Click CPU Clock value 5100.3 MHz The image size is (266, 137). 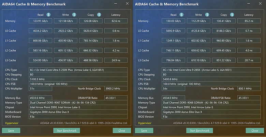coord(78,79)
